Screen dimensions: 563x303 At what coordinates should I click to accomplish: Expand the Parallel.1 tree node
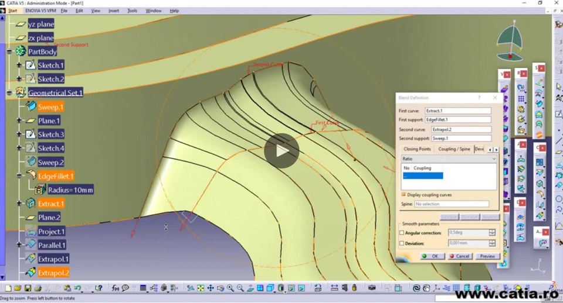point(19,245)
